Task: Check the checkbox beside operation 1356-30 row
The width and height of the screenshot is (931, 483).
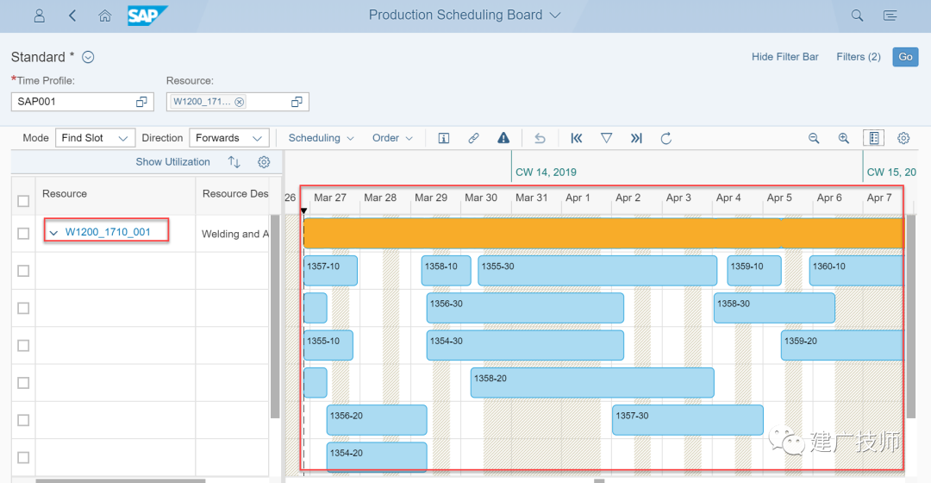Action: point(23,308)
